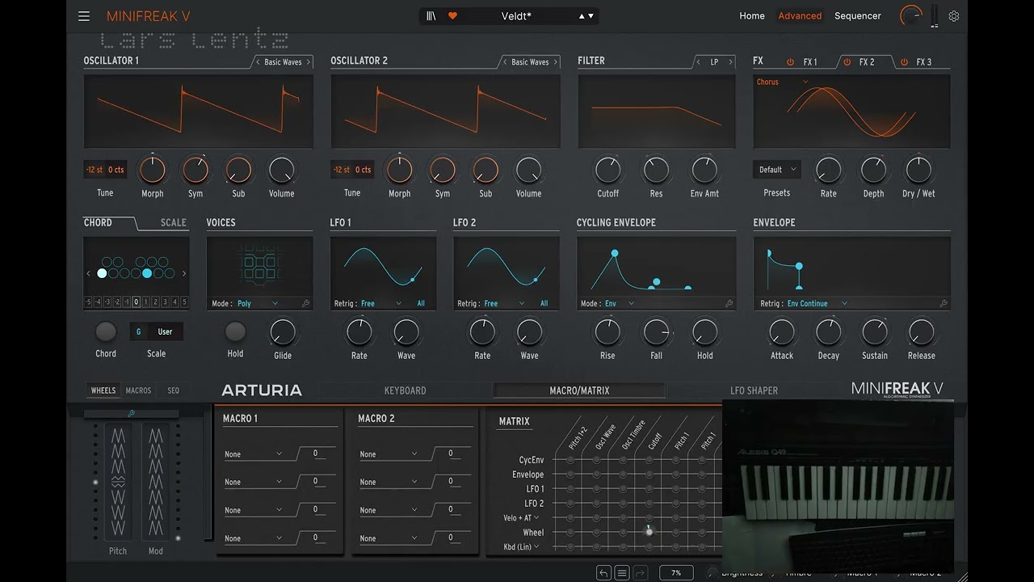
Task: Click the Oscillator 1 Morph knob
Action: 152,170
